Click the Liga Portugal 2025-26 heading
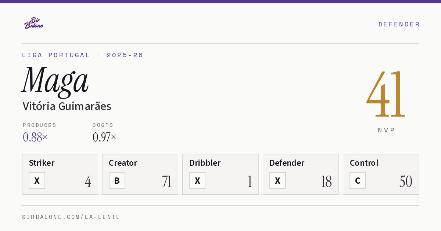441x231 pixels. [x=83, y=55]
